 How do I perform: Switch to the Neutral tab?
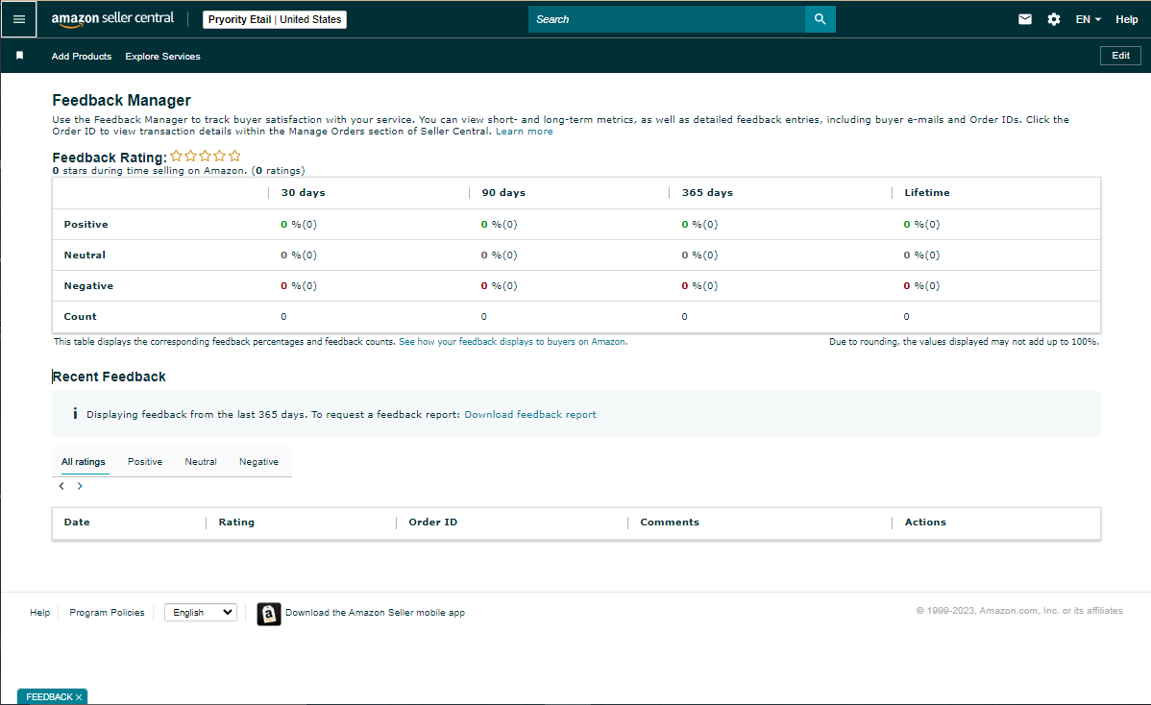click(x=201, y=461)
